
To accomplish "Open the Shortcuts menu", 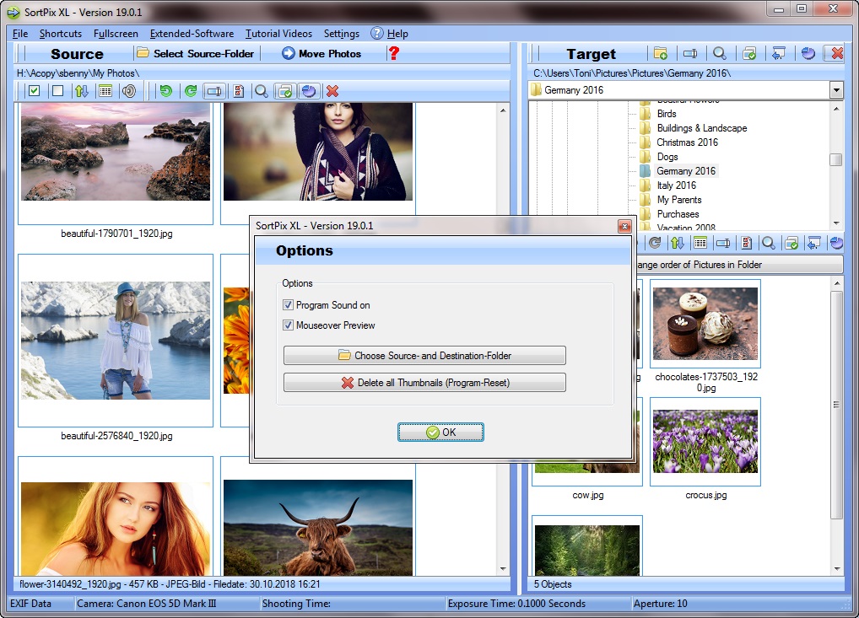I will pyautogui.click(x=61, y=34).
